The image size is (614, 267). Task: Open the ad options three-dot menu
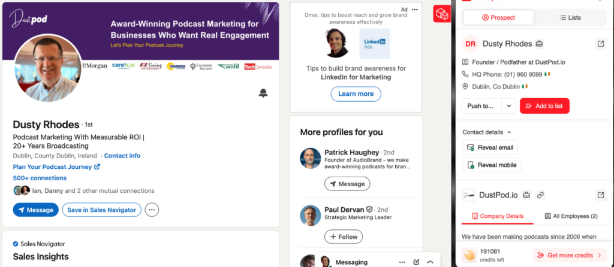(415, 10)
